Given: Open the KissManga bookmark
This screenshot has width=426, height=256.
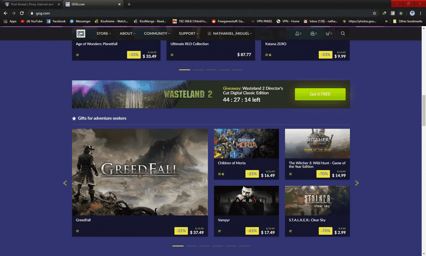Looking at the screenshot, I should pos(150,21).
